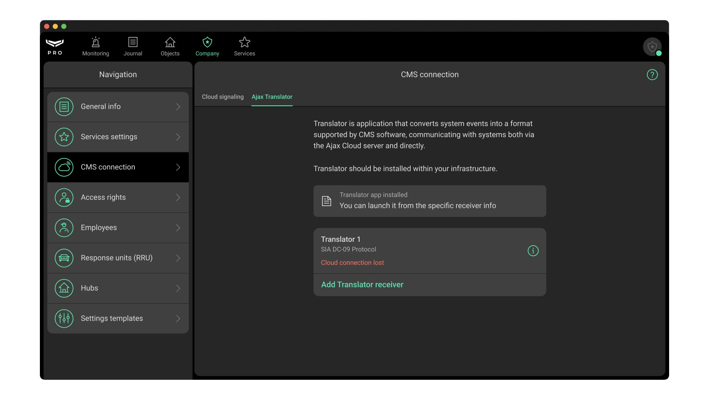Open Translator 1 info icon
The width and height of the screenshot is (709, 399).
click(x=533, y=251)
